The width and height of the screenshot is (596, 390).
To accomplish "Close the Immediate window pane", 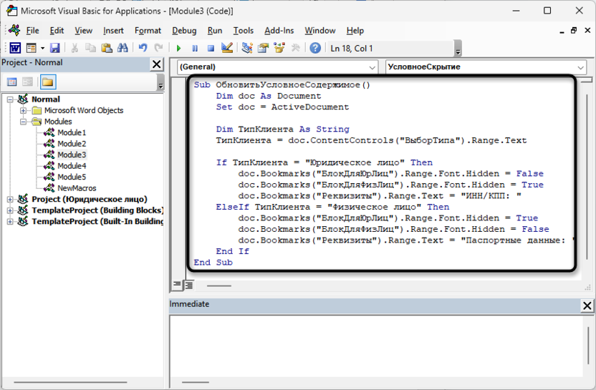I will tap(587, 306).
